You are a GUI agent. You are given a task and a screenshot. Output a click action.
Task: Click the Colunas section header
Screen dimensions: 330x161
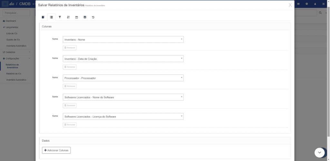point(165,26)
